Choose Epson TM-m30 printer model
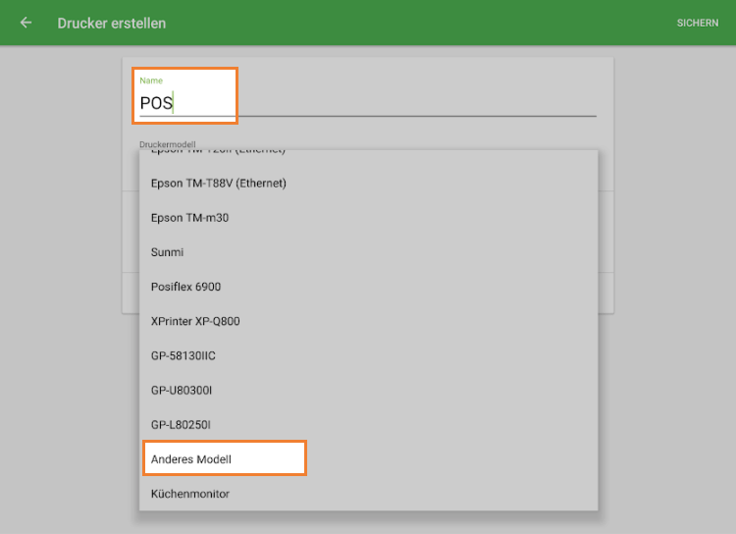 pyautogui.click(x=189, y=218)
